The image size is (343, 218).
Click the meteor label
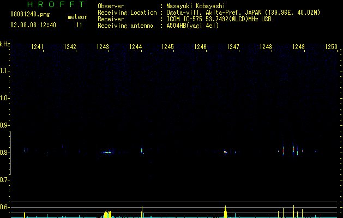pyautogui.click(x=77, y=17)
